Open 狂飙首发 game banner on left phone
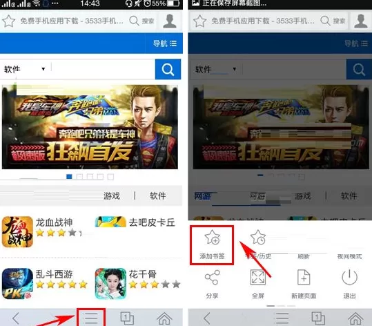 [90, 127]
